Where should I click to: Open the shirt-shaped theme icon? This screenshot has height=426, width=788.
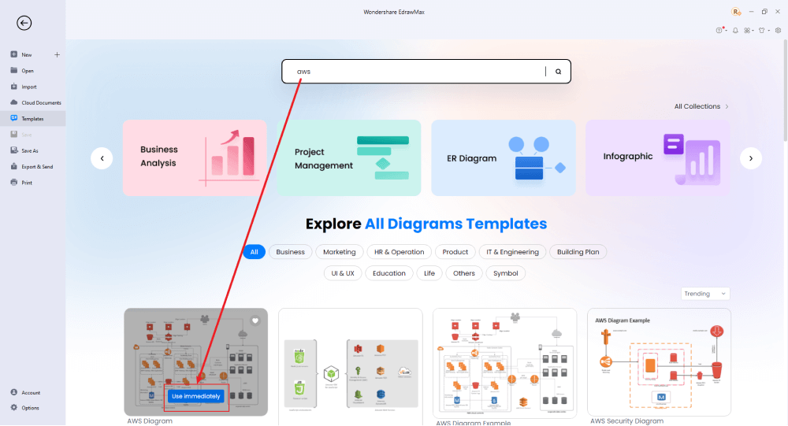point(762,31)
